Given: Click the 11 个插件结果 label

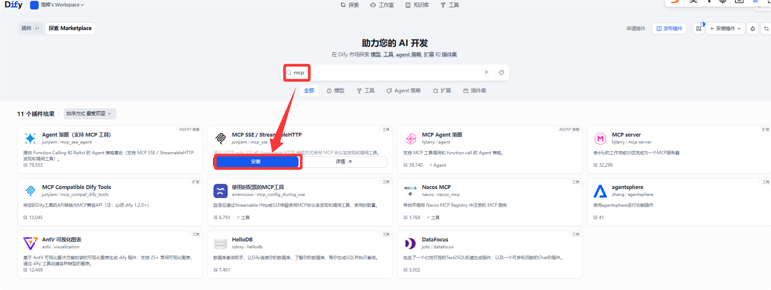Looking at the screenshot, I should 36,114.
